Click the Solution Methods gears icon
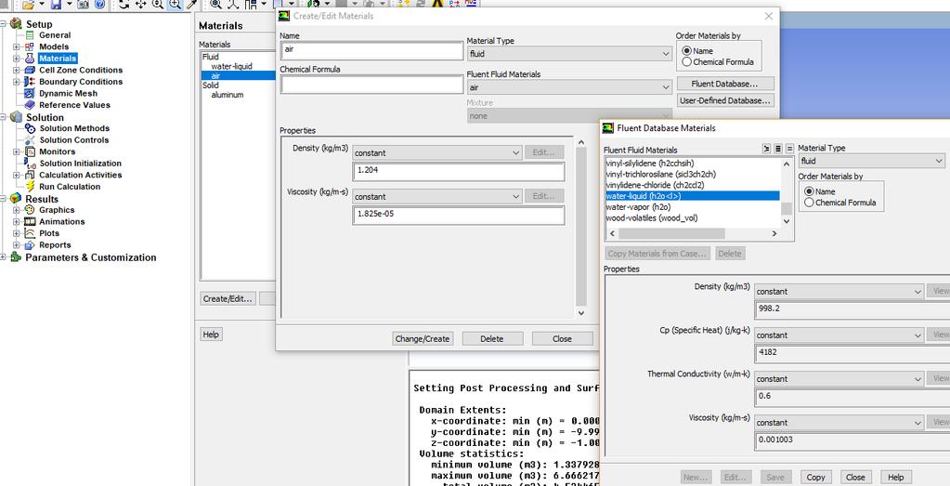 [30, 128]
